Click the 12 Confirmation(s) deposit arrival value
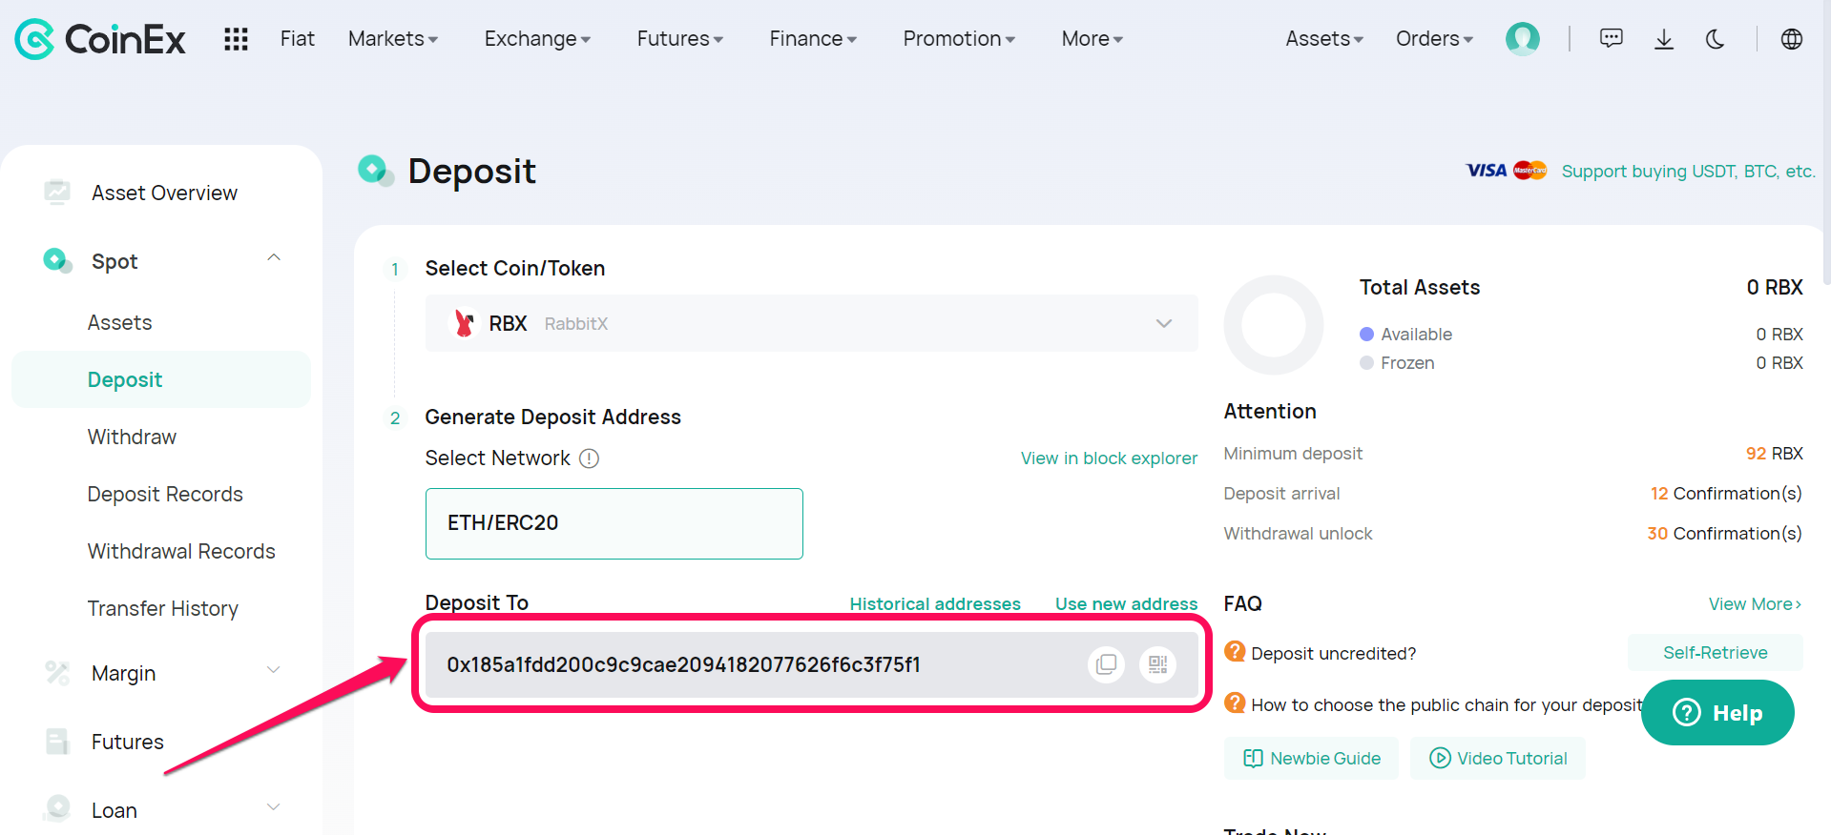This screenshot has width=1831, height=835. click(x=1726, y=494)
